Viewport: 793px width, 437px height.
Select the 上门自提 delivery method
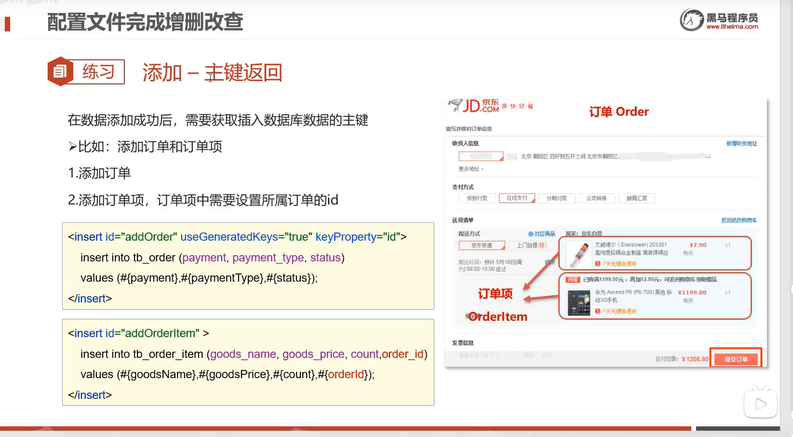(x=532, y=246)
